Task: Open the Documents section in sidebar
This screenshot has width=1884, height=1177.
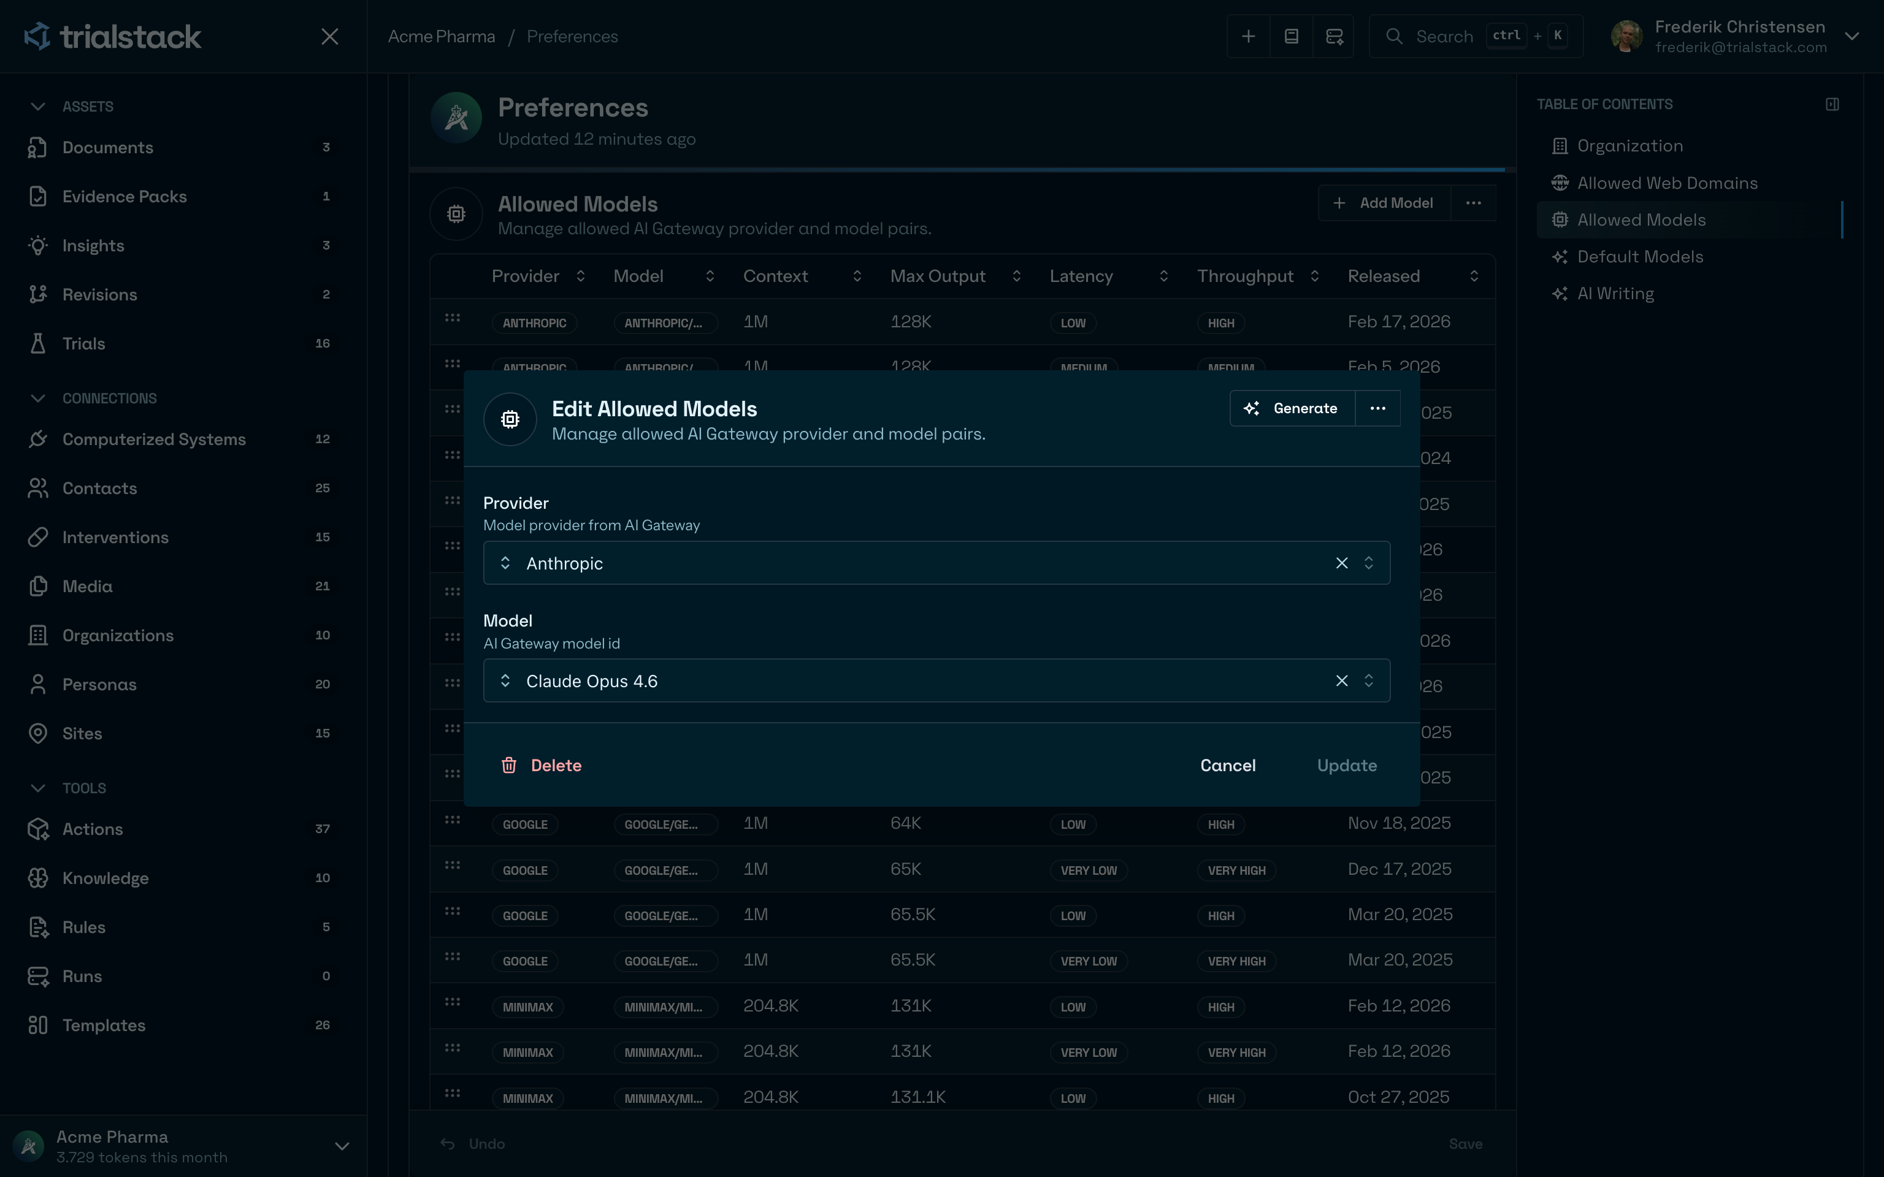Action: tap(179, 147)
